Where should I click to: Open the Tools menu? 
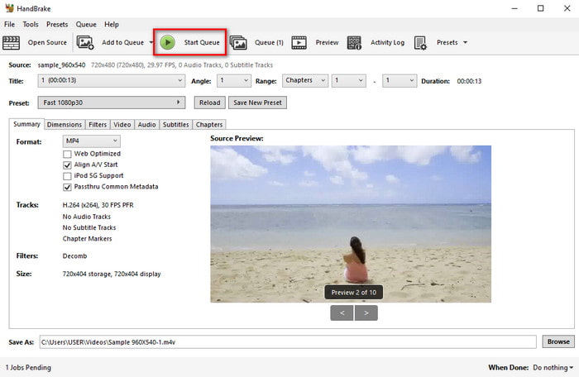pos(31,24)
